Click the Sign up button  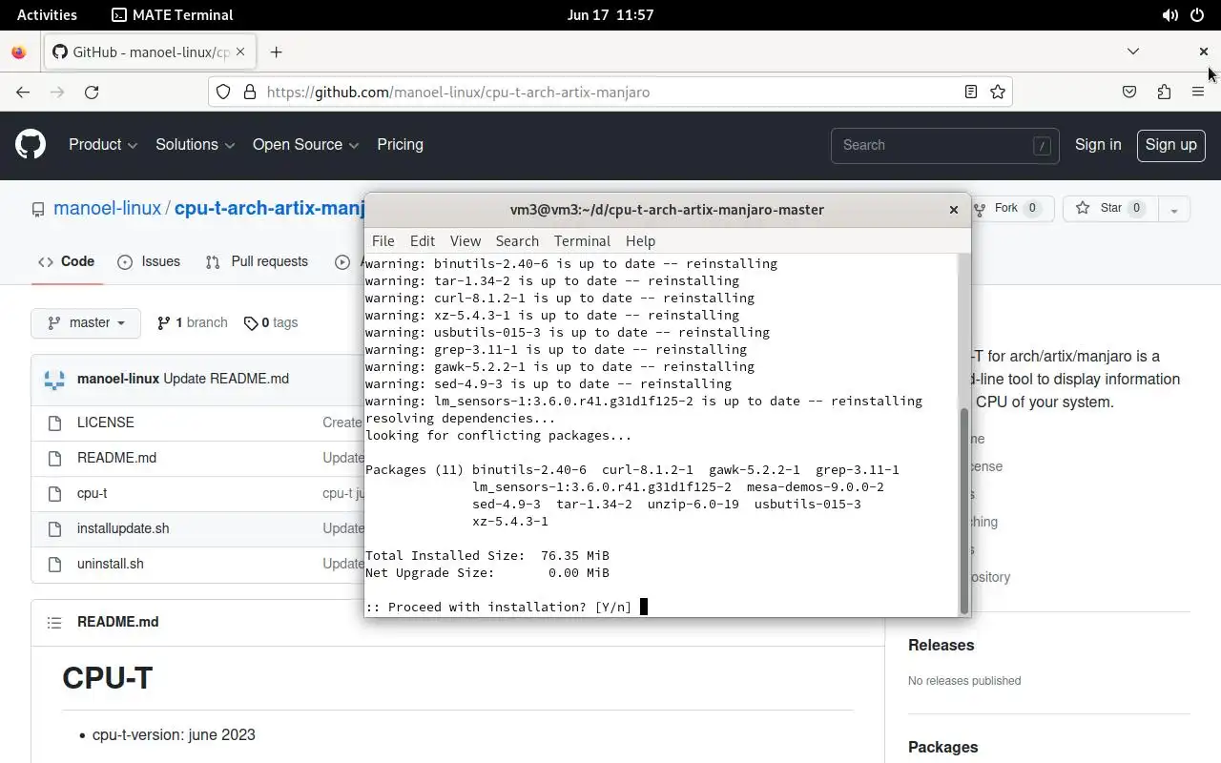pyautogui.click(x=1170, y=145)
